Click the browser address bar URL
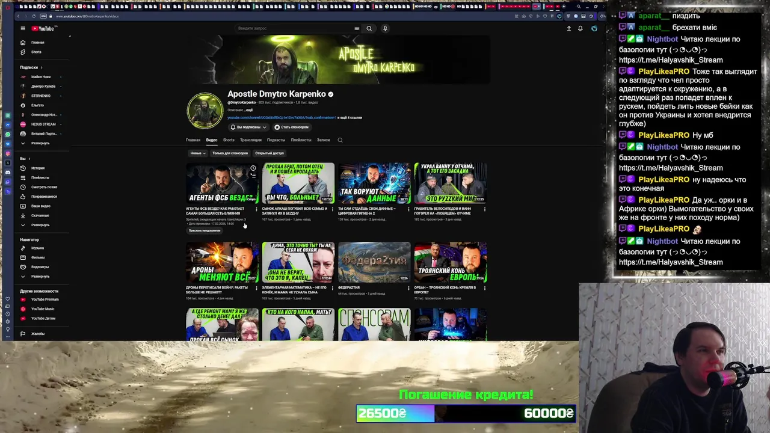 click(x=87, y=16)
